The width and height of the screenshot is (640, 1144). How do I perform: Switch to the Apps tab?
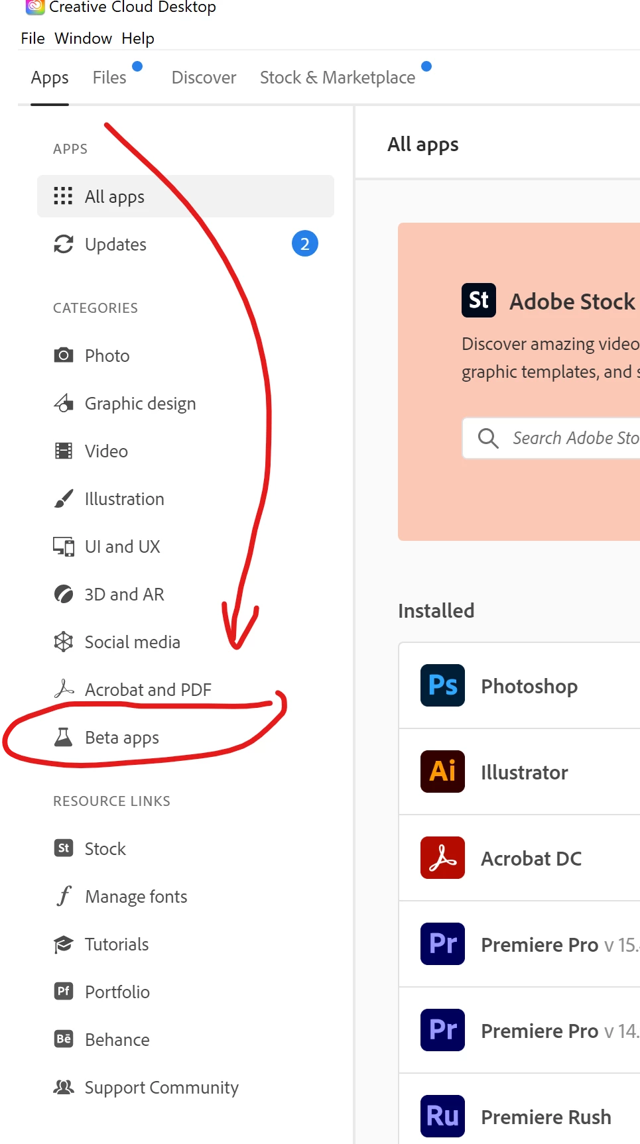tap(50, 78)
